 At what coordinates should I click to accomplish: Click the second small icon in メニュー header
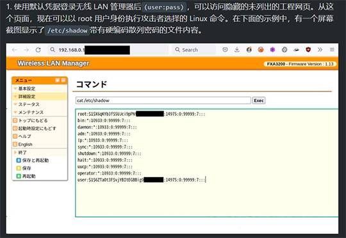click(x=63, y=81)
